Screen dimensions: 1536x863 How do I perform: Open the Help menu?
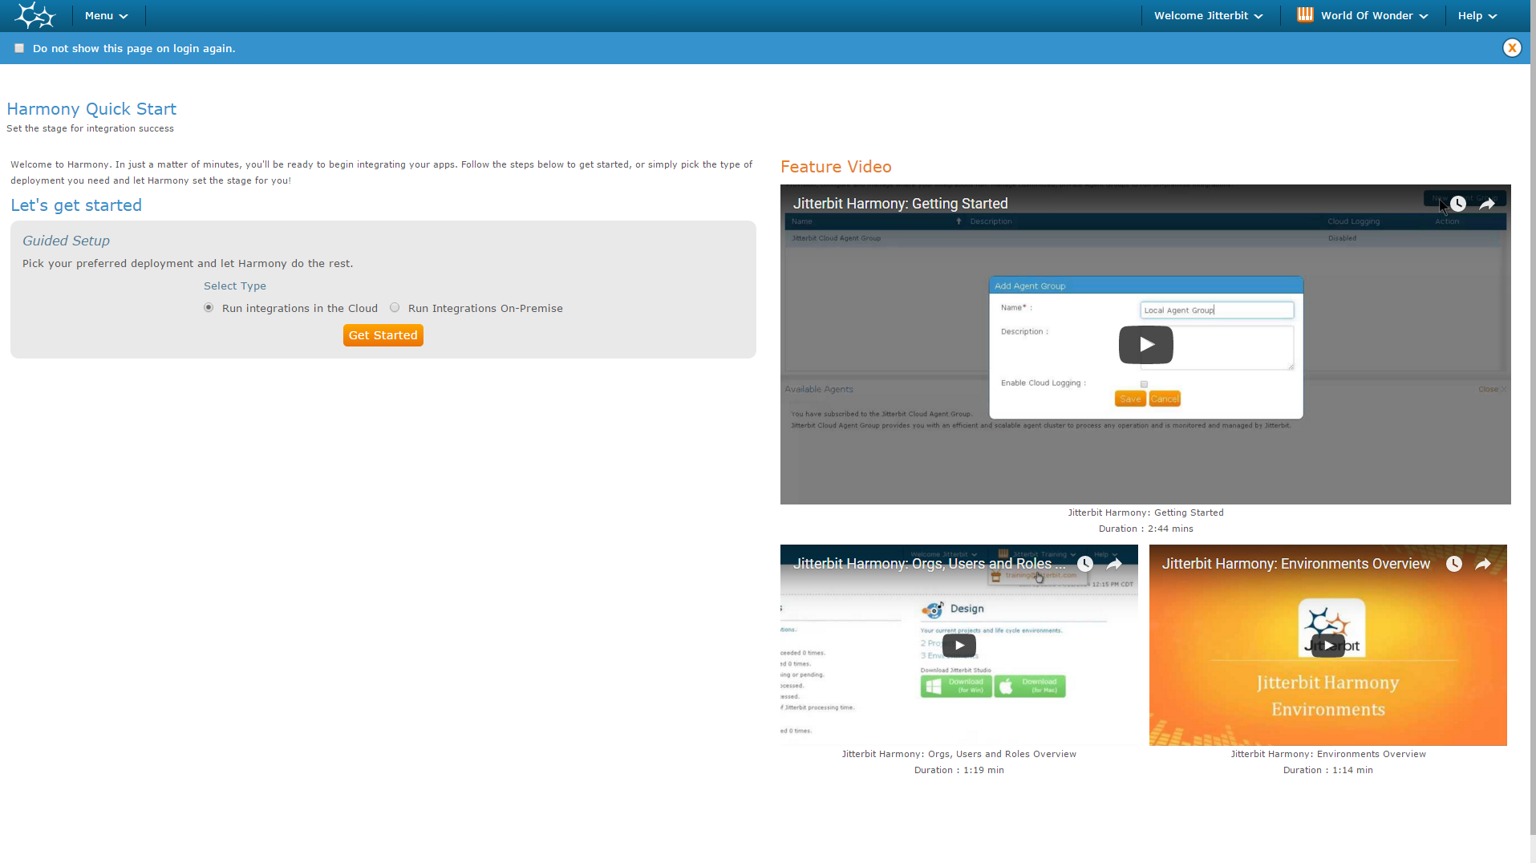[1477, 16]
